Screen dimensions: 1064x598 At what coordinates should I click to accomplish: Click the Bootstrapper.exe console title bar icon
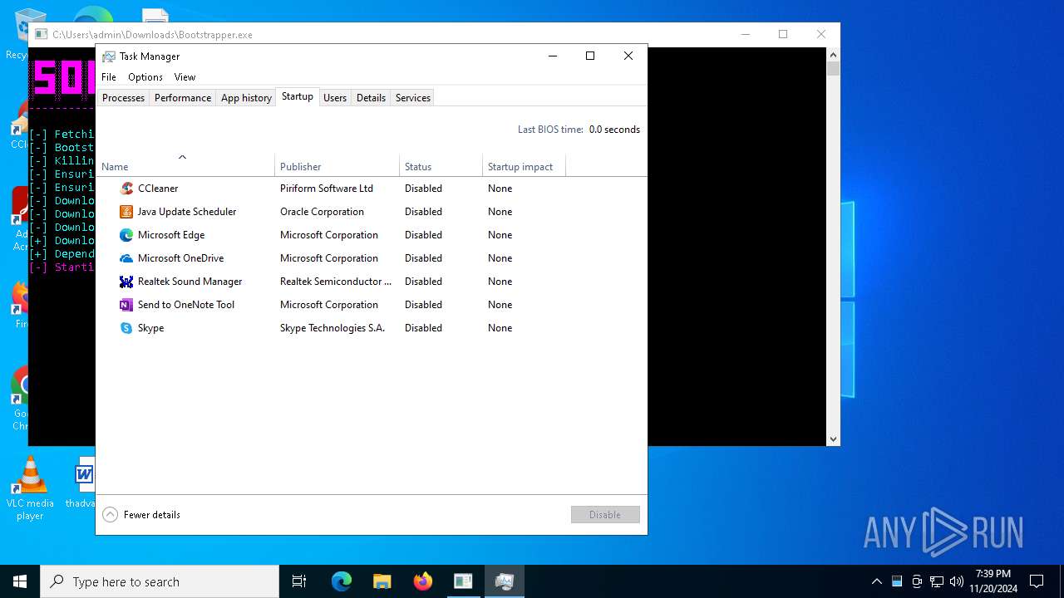[x=41, y=34]
